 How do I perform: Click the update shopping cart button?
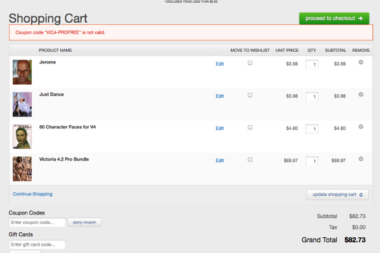[x=338, y=194]
